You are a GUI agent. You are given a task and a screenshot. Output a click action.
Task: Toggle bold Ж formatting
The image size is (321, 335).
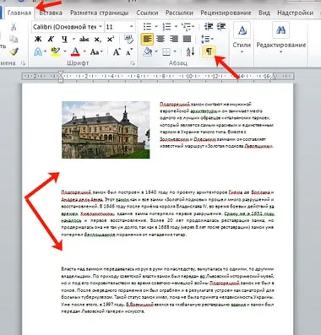click(38, 40)
